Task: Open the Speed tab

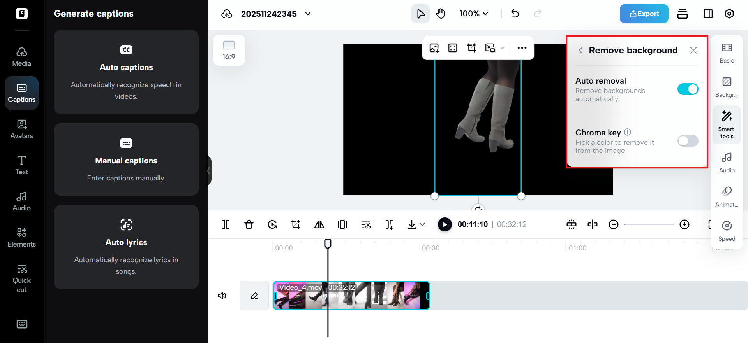Action: 727,231
